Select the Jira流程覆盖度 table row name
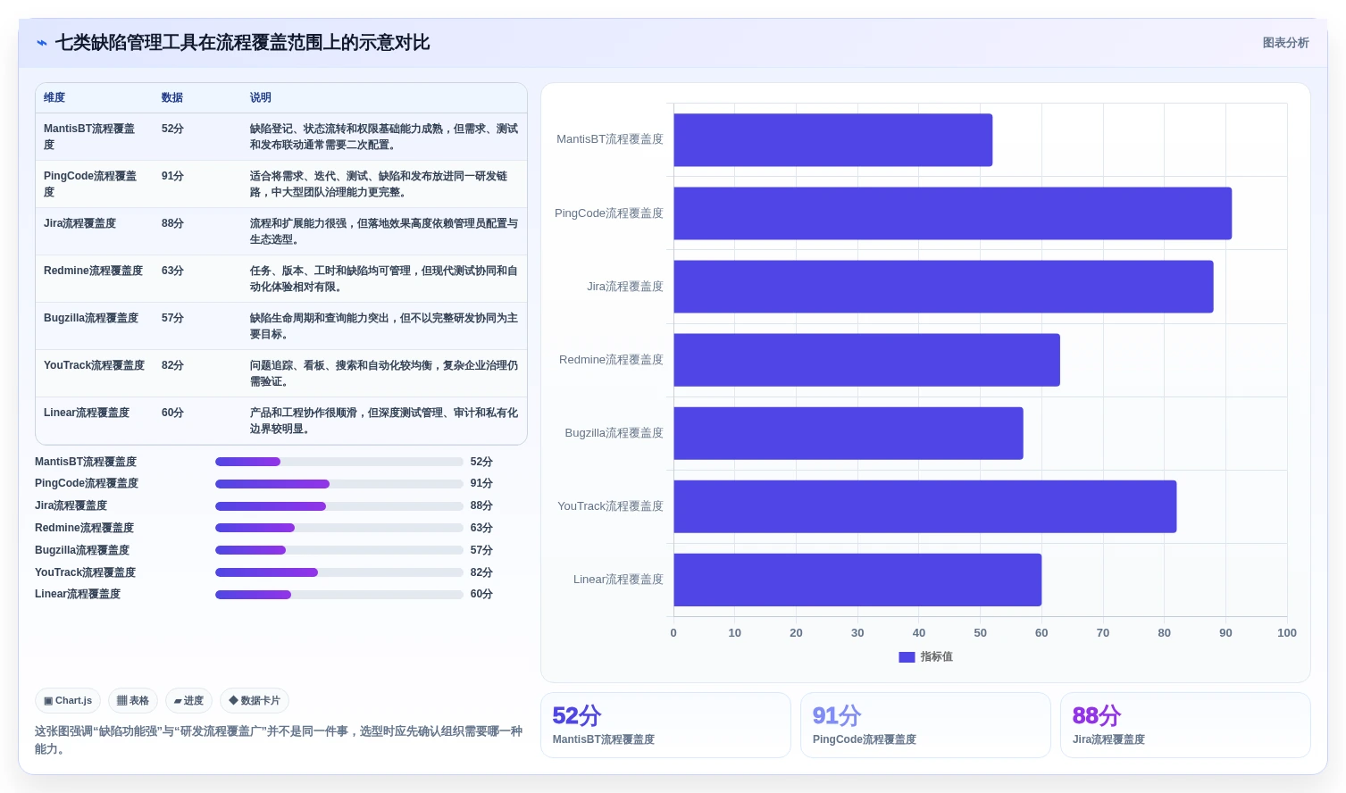 (79, 223)
